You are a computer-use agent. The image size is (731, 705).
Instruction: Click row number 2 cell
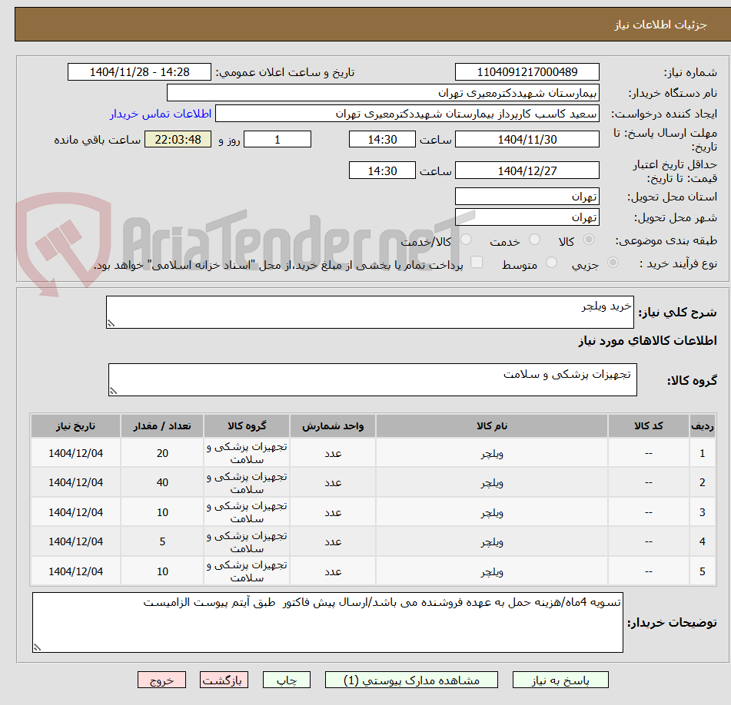coord(702,482)
